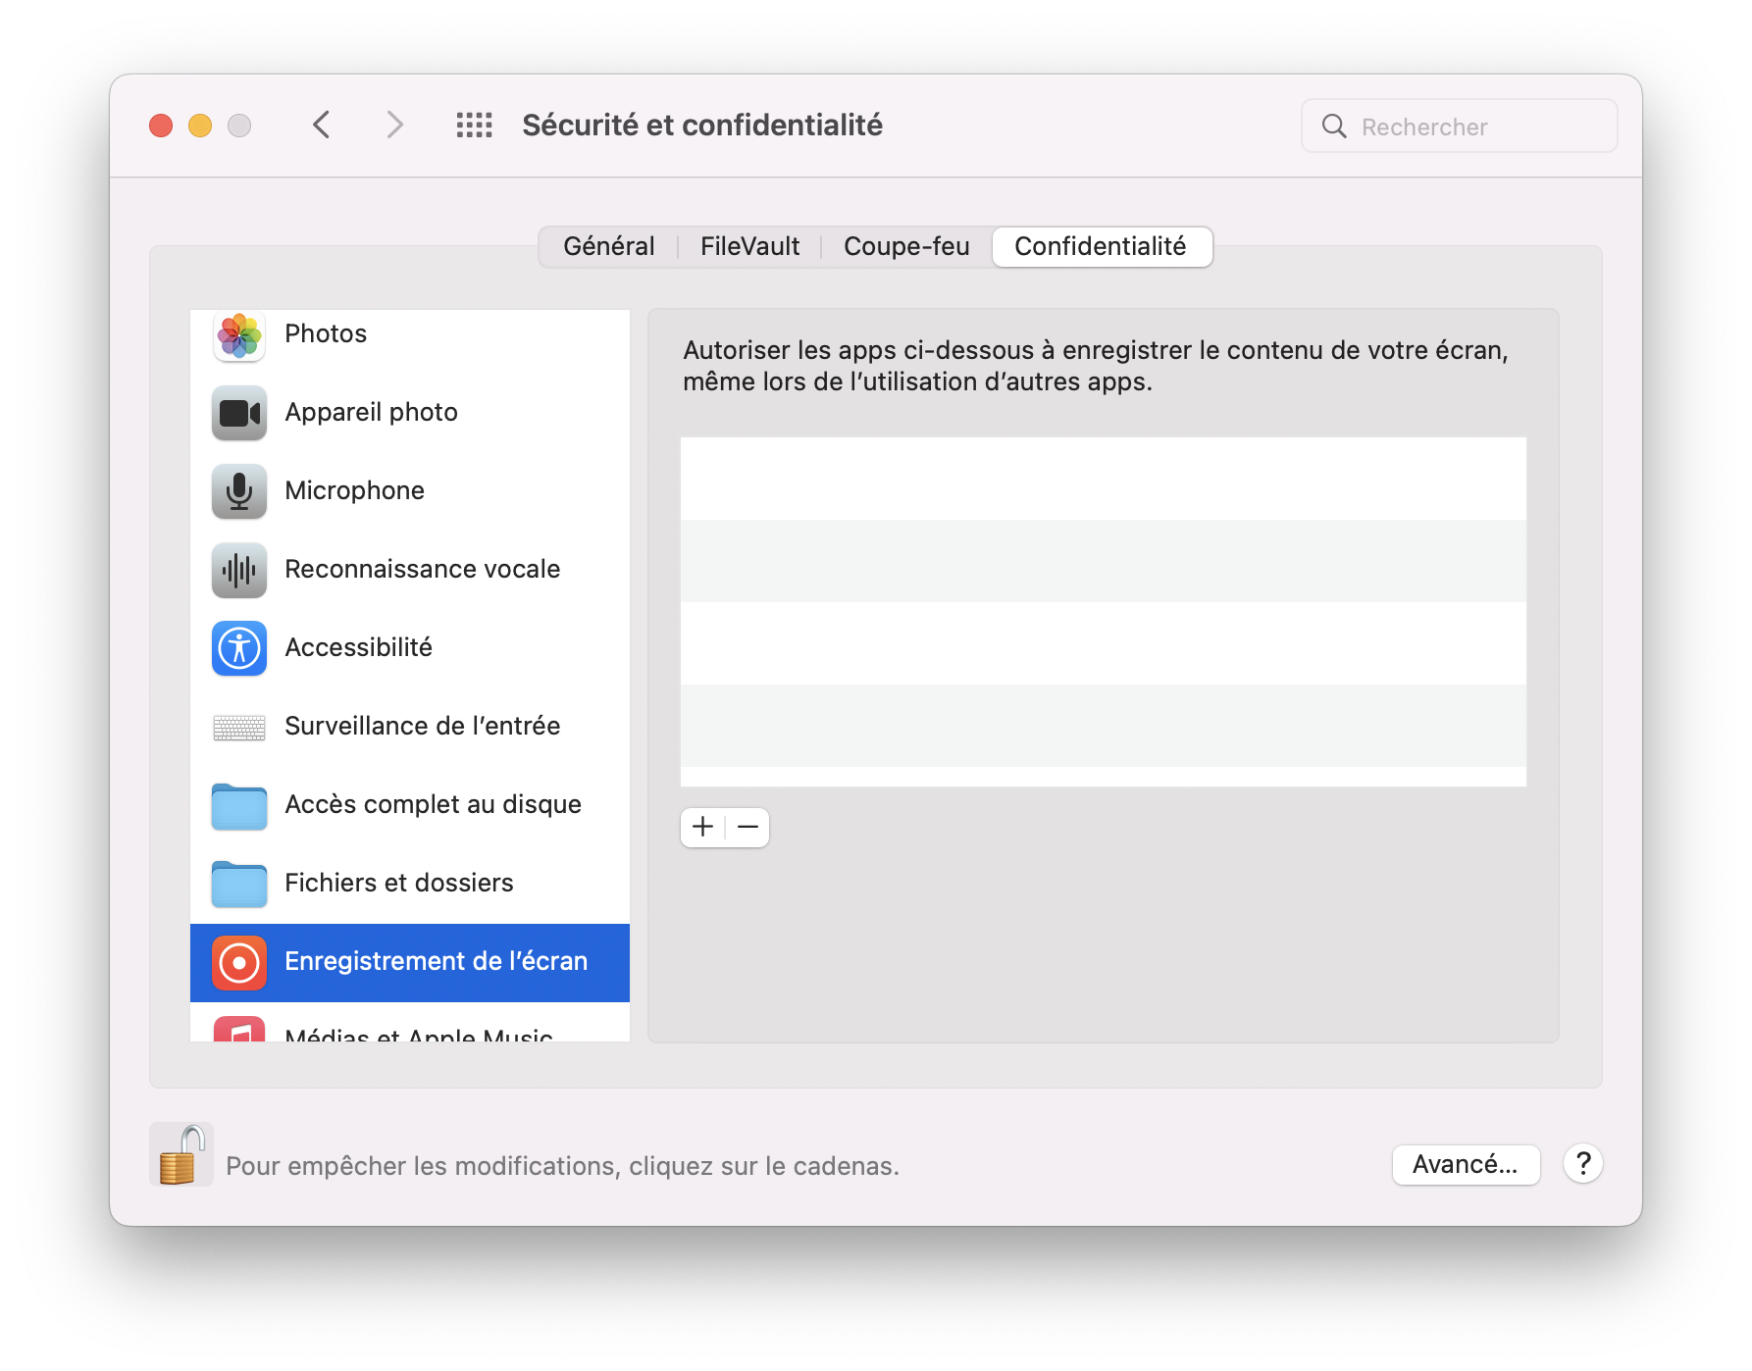Open Reconnaissance vocale via its waveform icon
Image resolution: width=1752 pixels, height=1371 pixels.
pyautogui.click(x=238, y=571)
